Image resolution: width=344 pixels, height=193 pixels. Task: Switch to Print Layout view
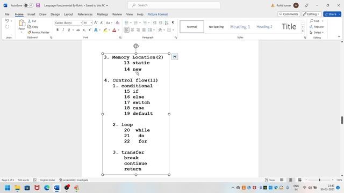(290, 180)
